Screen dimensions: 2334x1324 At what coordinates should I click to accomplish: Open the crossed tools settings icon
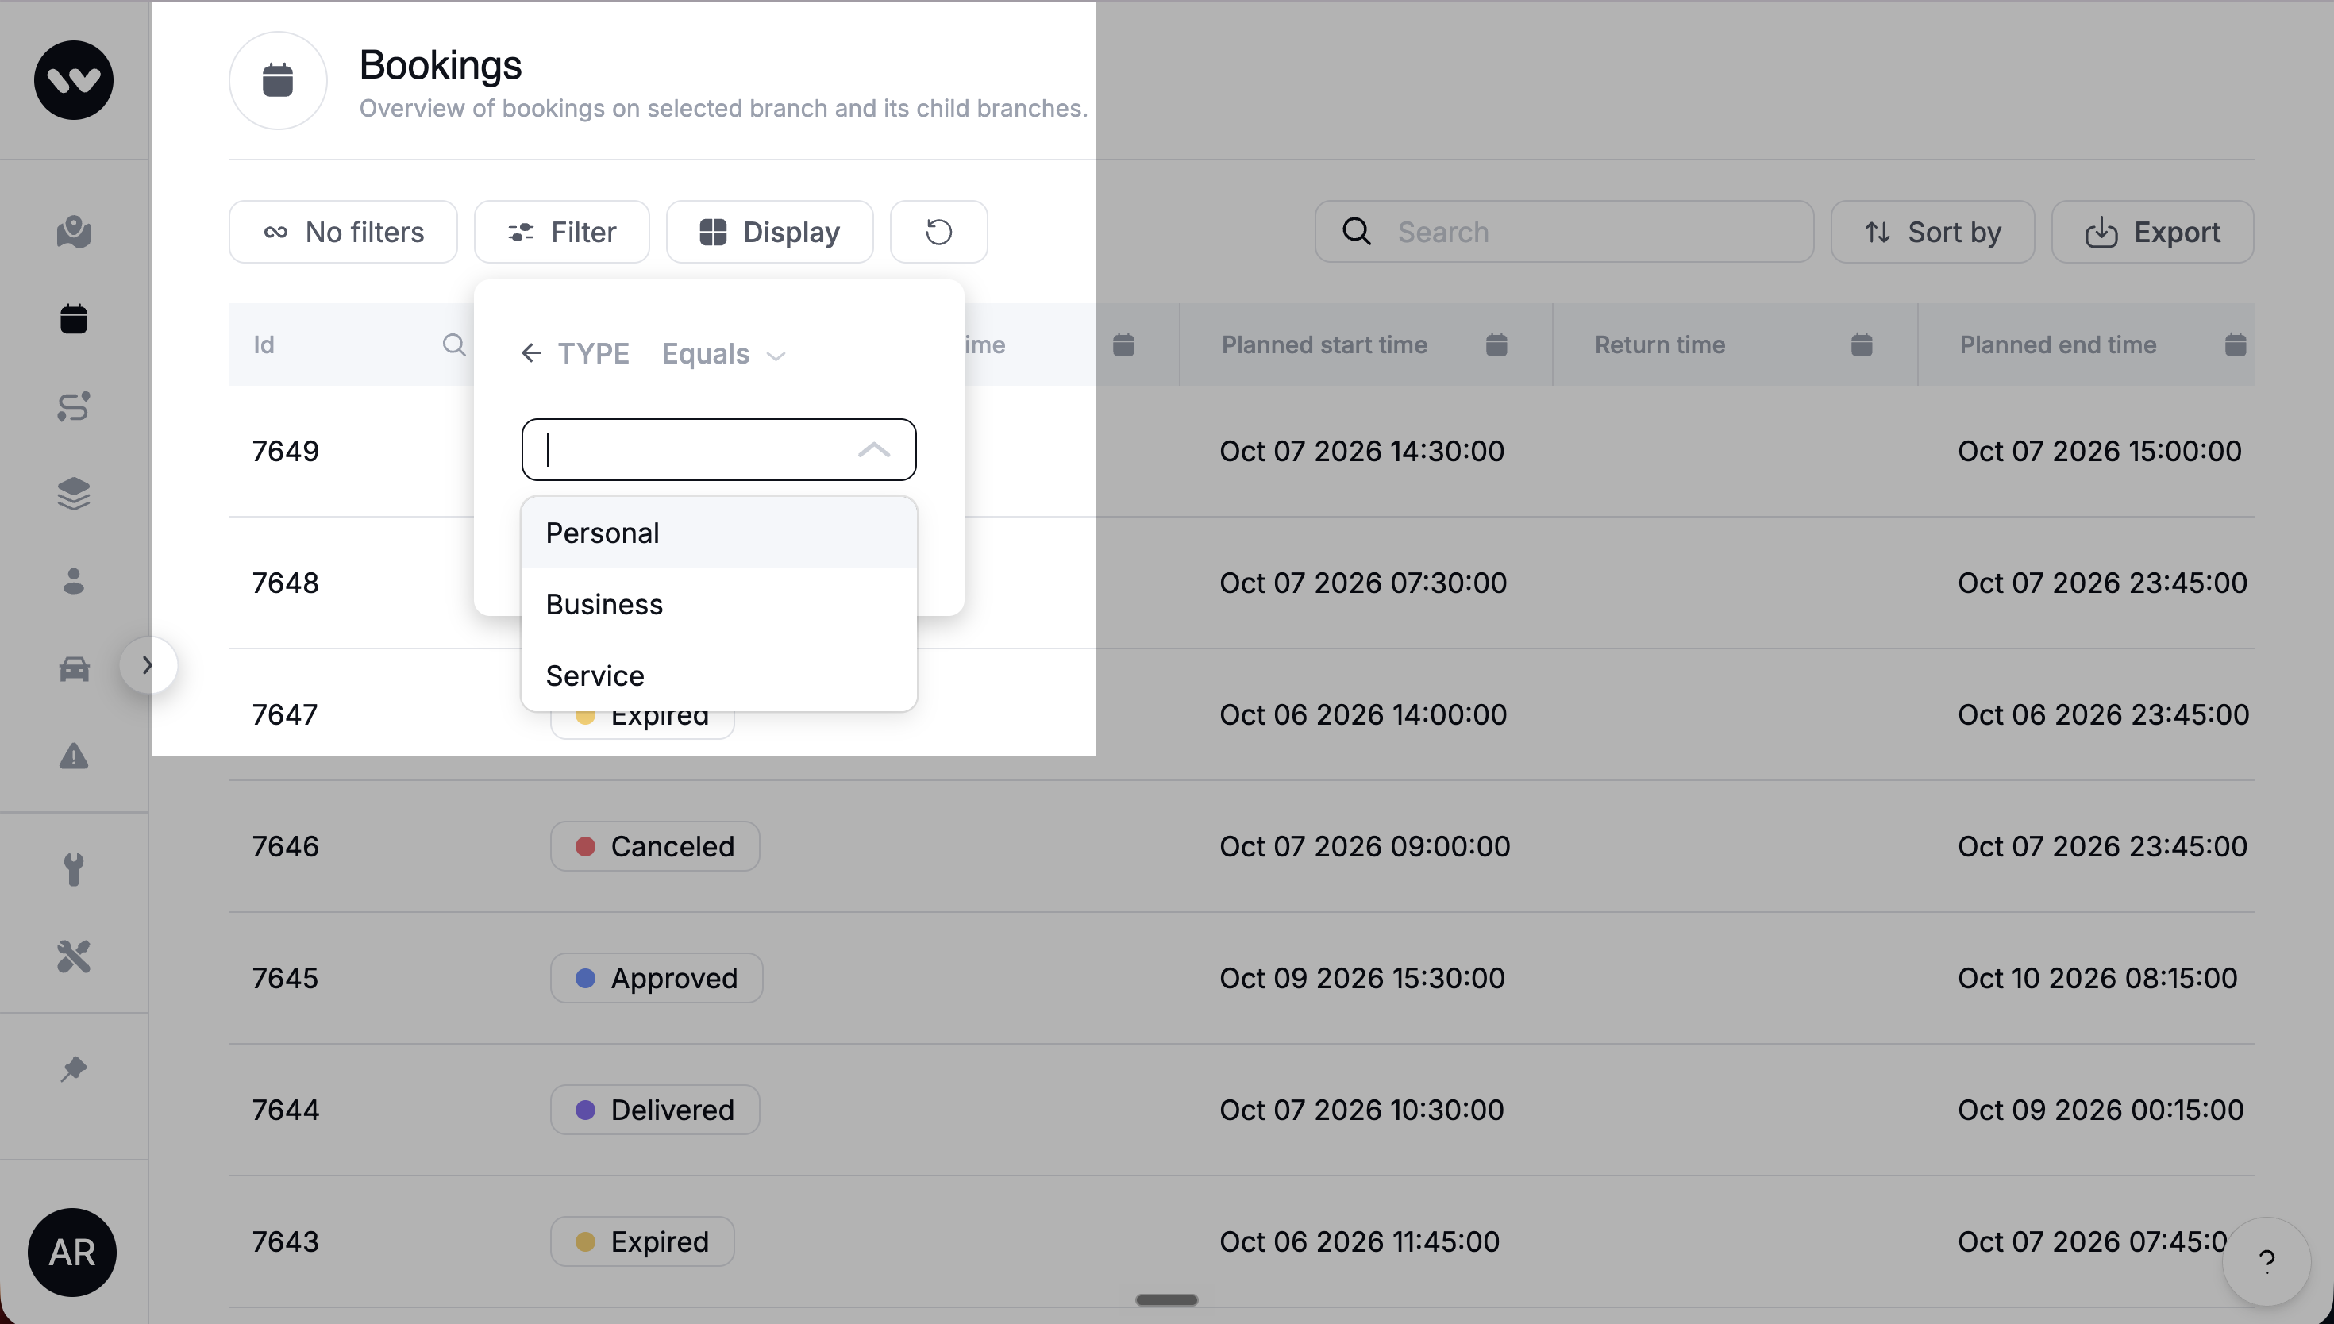[74, 956]
